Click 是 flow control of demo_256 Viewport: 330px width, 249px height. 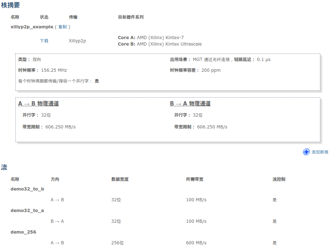pos(275,243)
